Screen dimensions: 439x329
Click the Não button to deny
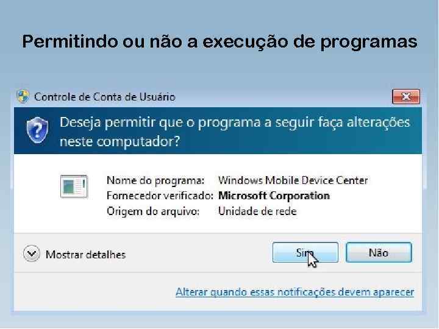(379, 252)
